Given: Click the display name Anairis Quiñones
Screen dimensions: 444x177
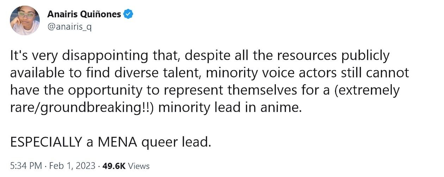Looking at the screenshot, I should pos(84,14).
